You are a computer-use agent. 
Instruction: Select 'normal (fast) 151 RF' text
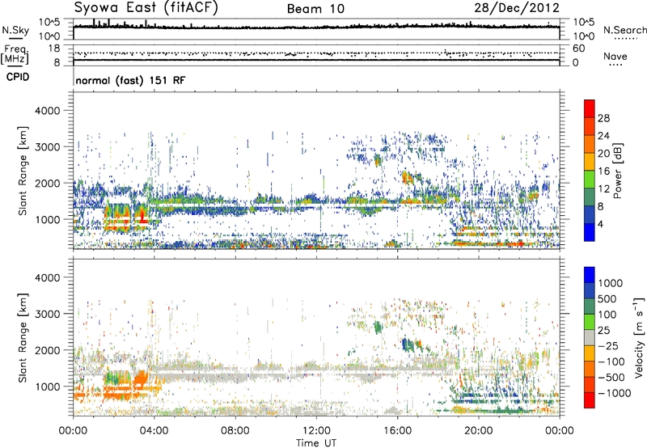(x=130, y=80)
